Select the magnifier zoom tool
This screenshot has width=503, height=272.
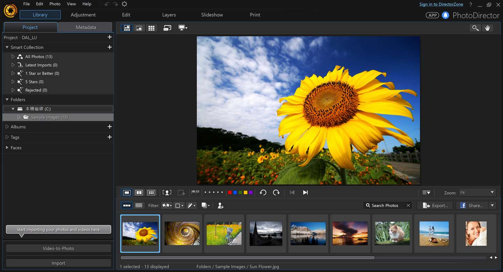point(475,28)
